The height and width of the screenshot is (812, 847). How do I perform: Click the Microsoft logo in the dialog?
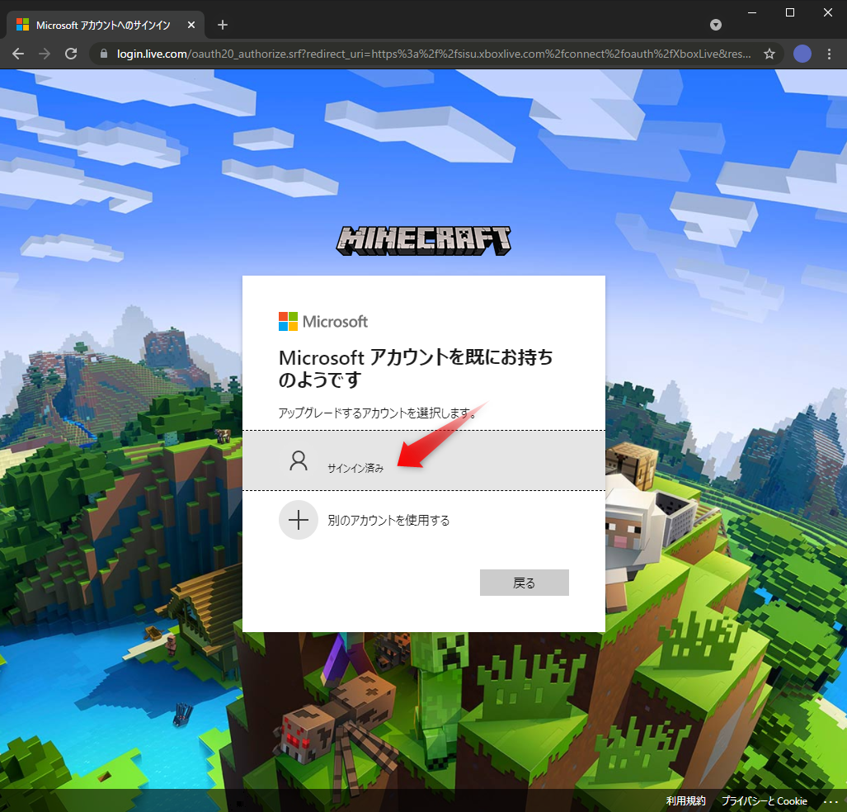pyautogui.click(x=323, y=321)
